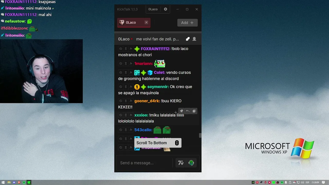Timeout 543callo using hourglass icon
This screenshot has width=329, height=185.
point(126,130)
